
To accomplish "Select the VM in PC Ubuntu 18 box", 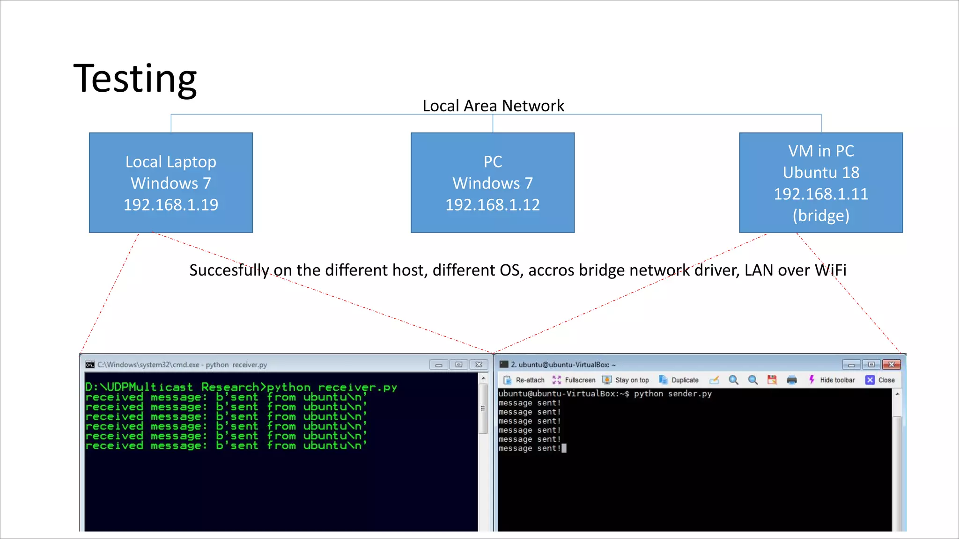I will [821, 182].
